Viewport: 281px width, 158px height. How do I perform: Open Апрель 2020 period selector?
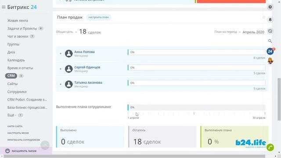[x=253, y=32]
